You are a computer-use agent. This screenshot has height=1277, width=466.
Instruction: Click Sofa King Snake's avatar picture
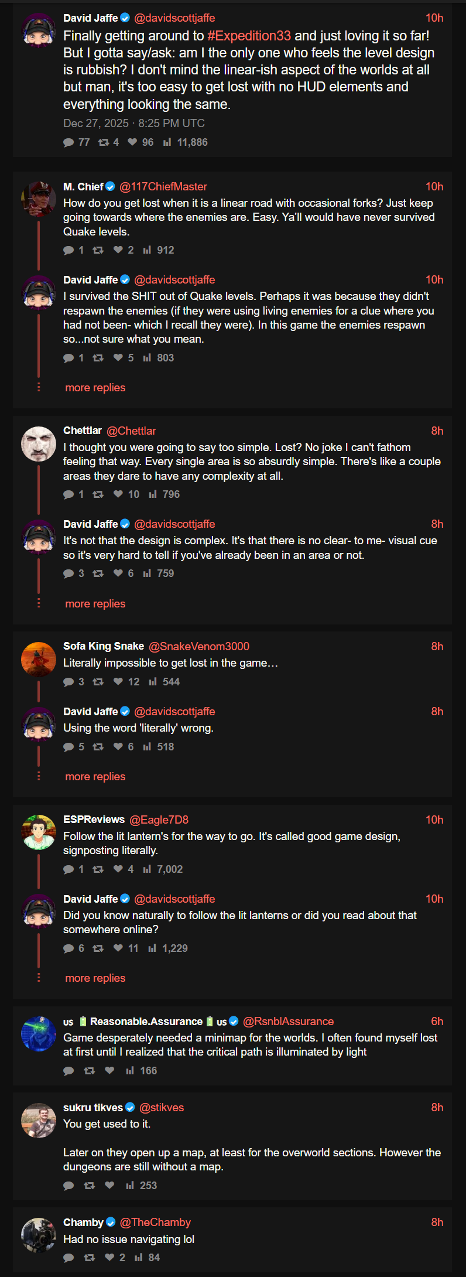(39, 660)
